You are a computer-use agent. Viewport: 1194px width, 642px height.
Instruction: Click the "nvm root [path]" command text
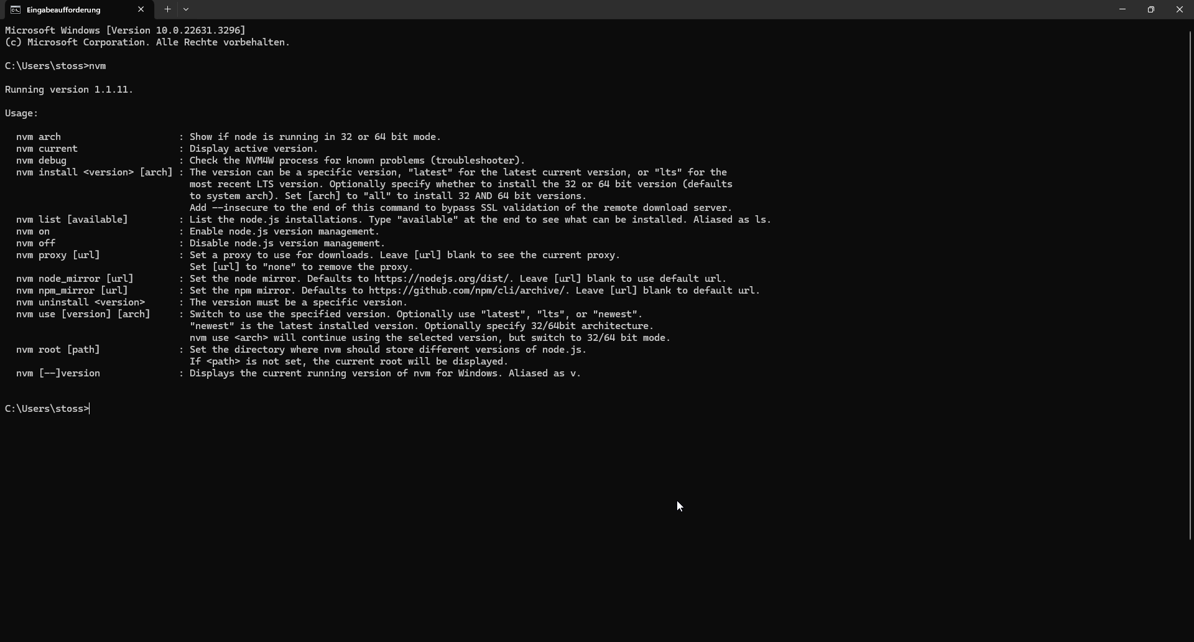58,350
